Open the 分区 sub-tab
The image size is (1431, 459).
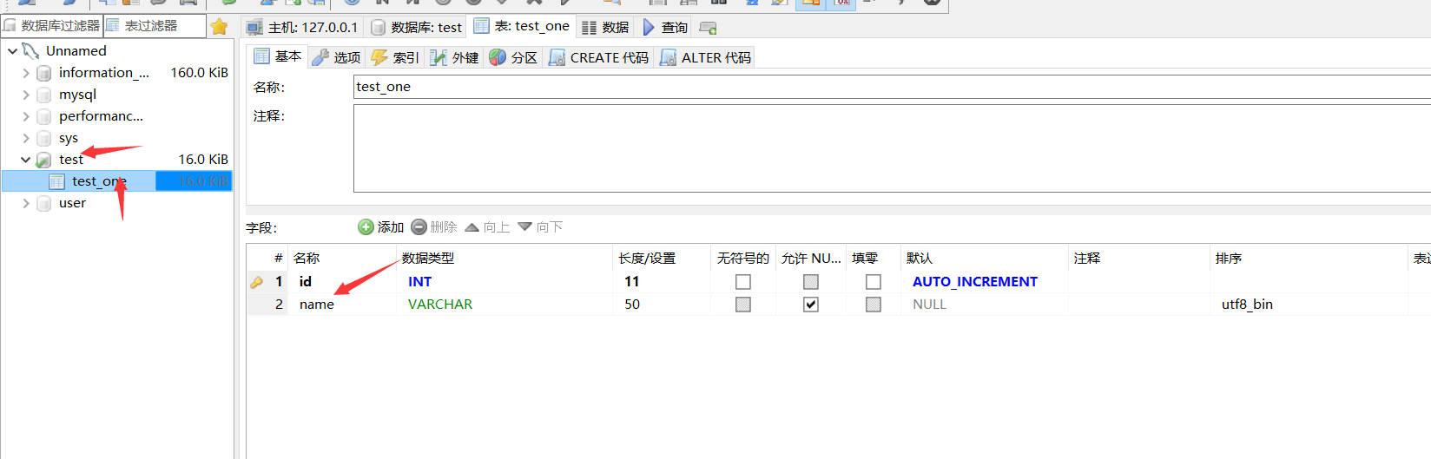click(x=514, y=58)
